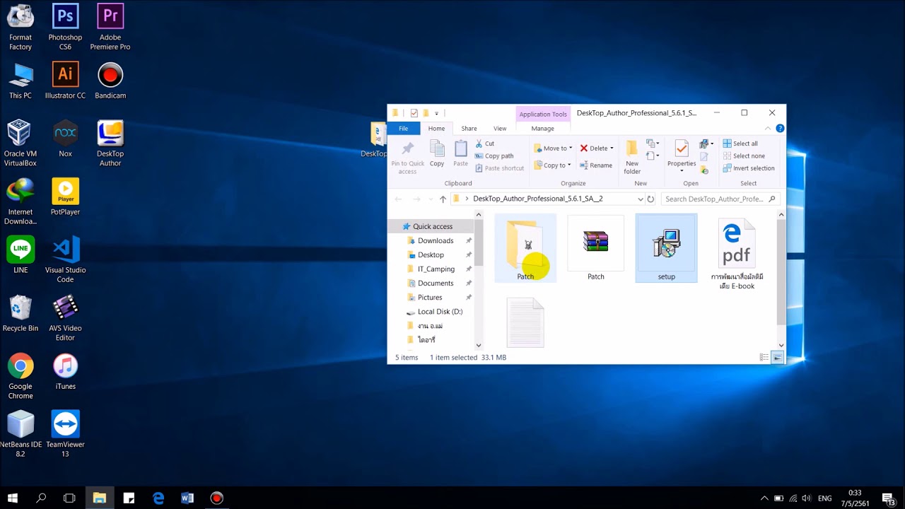Open recent locations dropdown arrow
The width and height of the screenshot is (905, 509).
(430, 199)
